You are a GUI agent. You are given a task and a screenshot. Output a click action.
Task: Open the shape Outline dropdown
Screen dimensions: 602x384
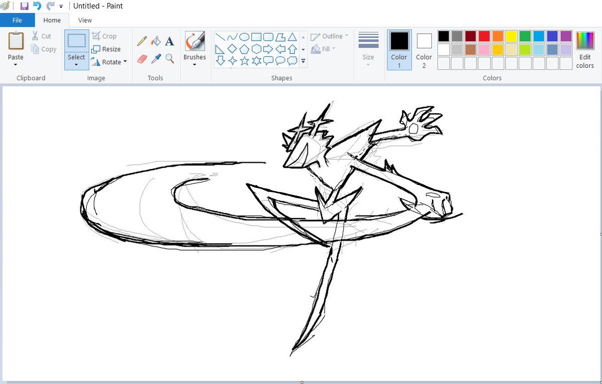(330, 36)
